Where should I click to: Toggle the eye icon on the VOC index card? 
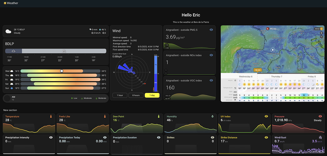click(x=211, y=80)
